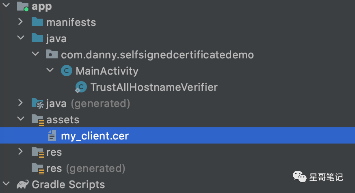Click the java (generated) folder icon
The height and width of the screenshot is (193, 355).
click(38, 103)
